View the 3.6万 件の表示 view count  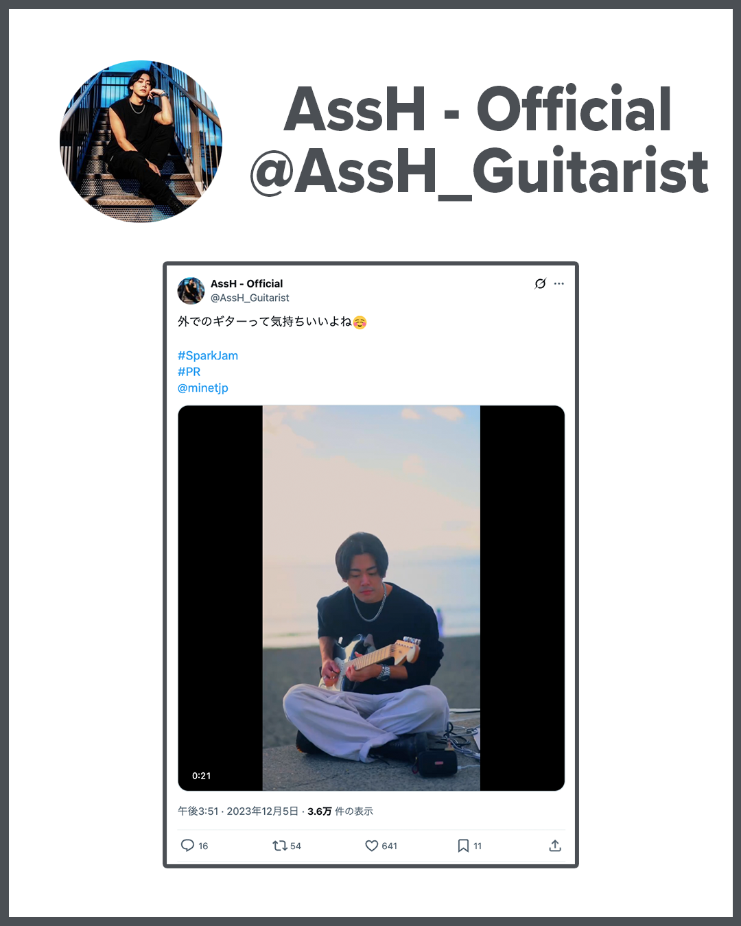coord(340,811)
